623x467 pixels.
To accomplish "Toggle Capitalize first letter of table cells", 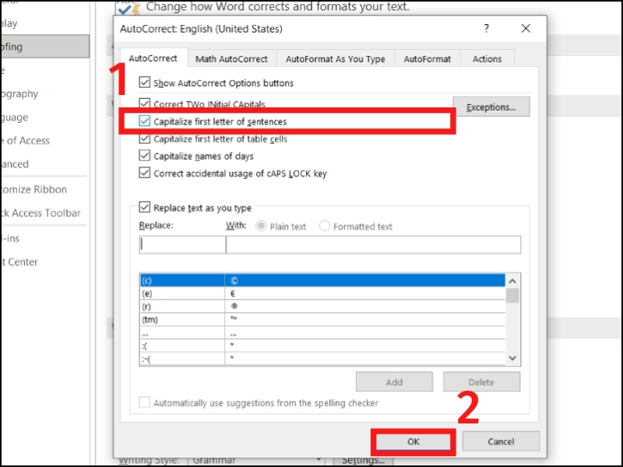I will (x=145, y=139).
